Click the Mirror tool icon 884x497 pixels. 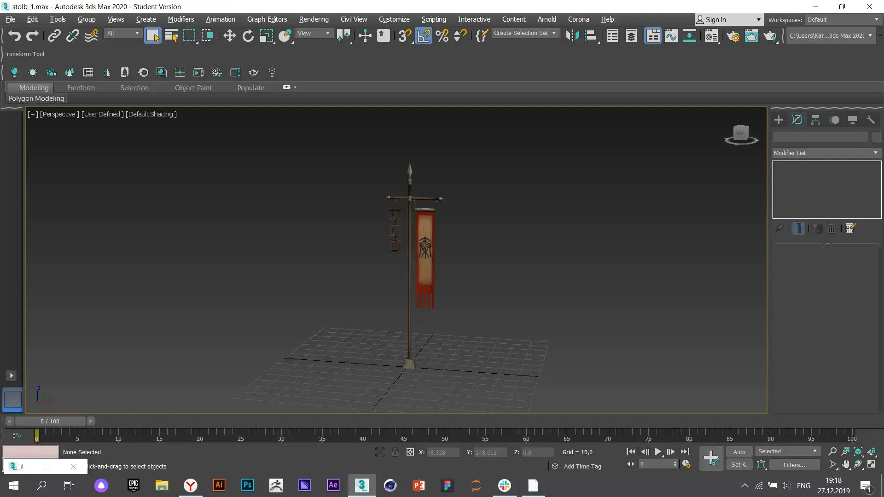572,35
